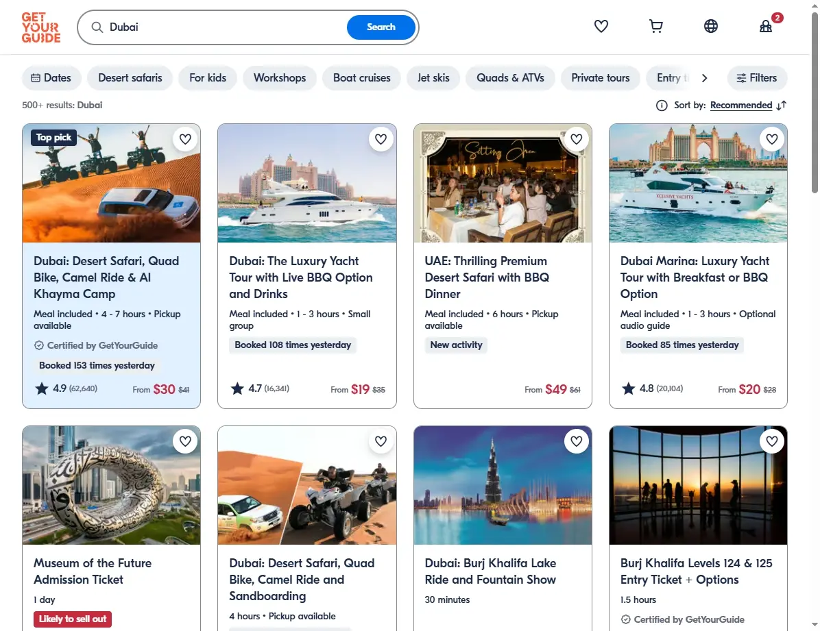820x631 pixels.
Task: Click the info icon beside Sort by
Action: coord(662,106)
